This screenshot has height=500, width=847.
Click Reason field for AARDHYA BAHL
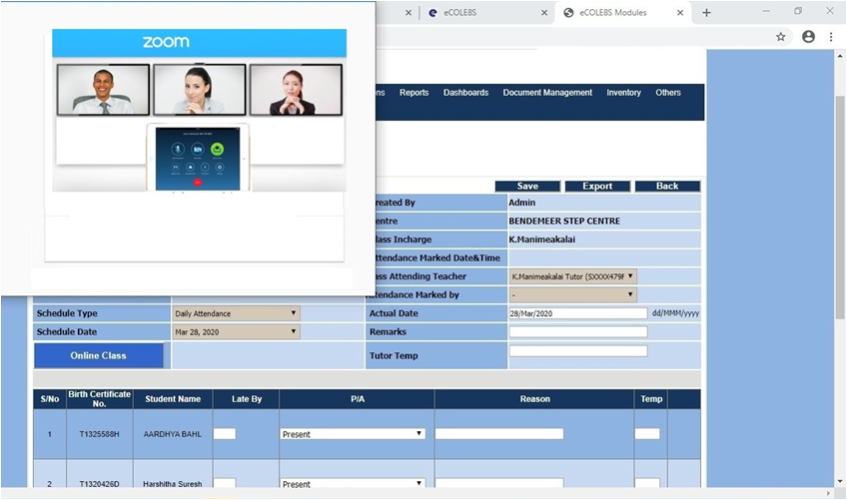499,433
